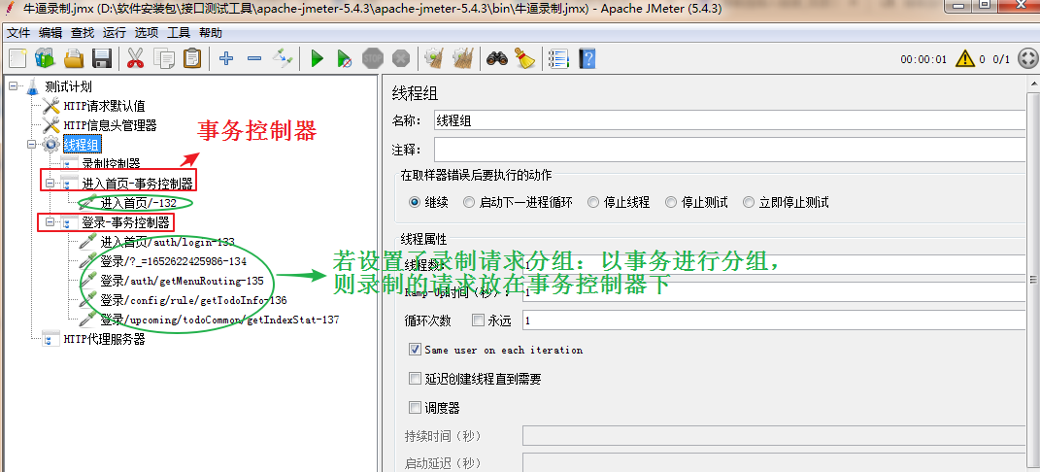Click the Stop test icon
The width and height of the screenshot is (1040, 472).
click(373, 58)
